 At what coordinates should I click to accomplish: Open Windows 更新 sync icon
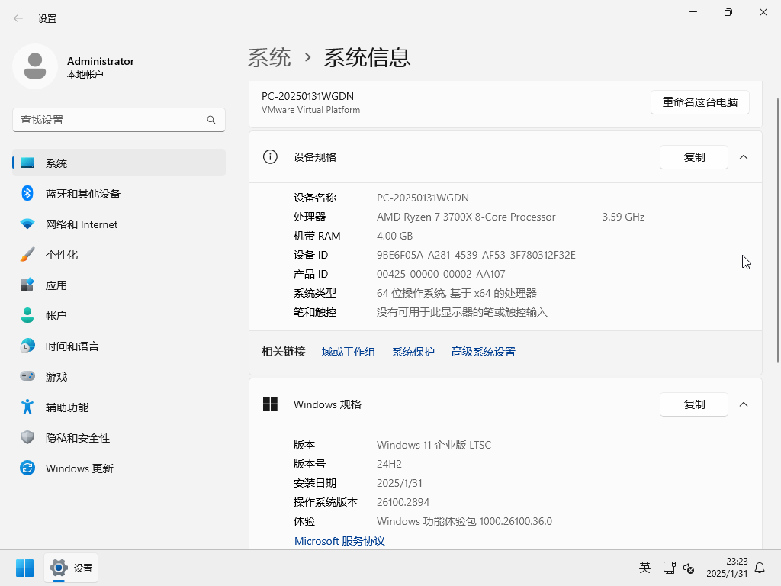tap(27, 468)
